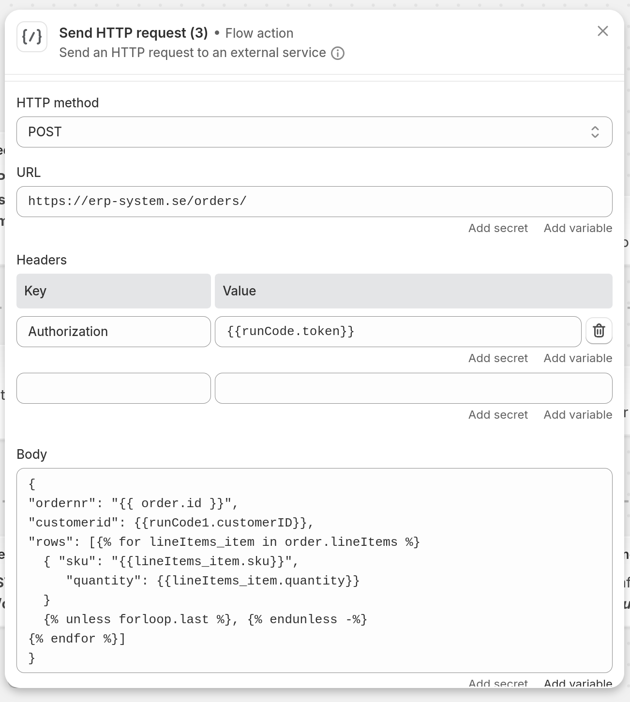Viewport: 630px width, 702px height.
Task: Click the Flow action code icon
Action: pos(32,37)
